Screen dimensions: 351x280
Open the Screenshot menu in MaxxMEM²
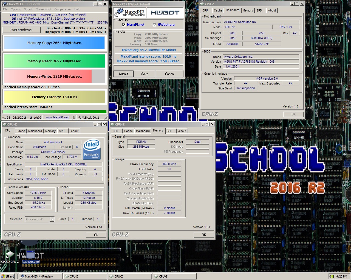coord(44,9)
